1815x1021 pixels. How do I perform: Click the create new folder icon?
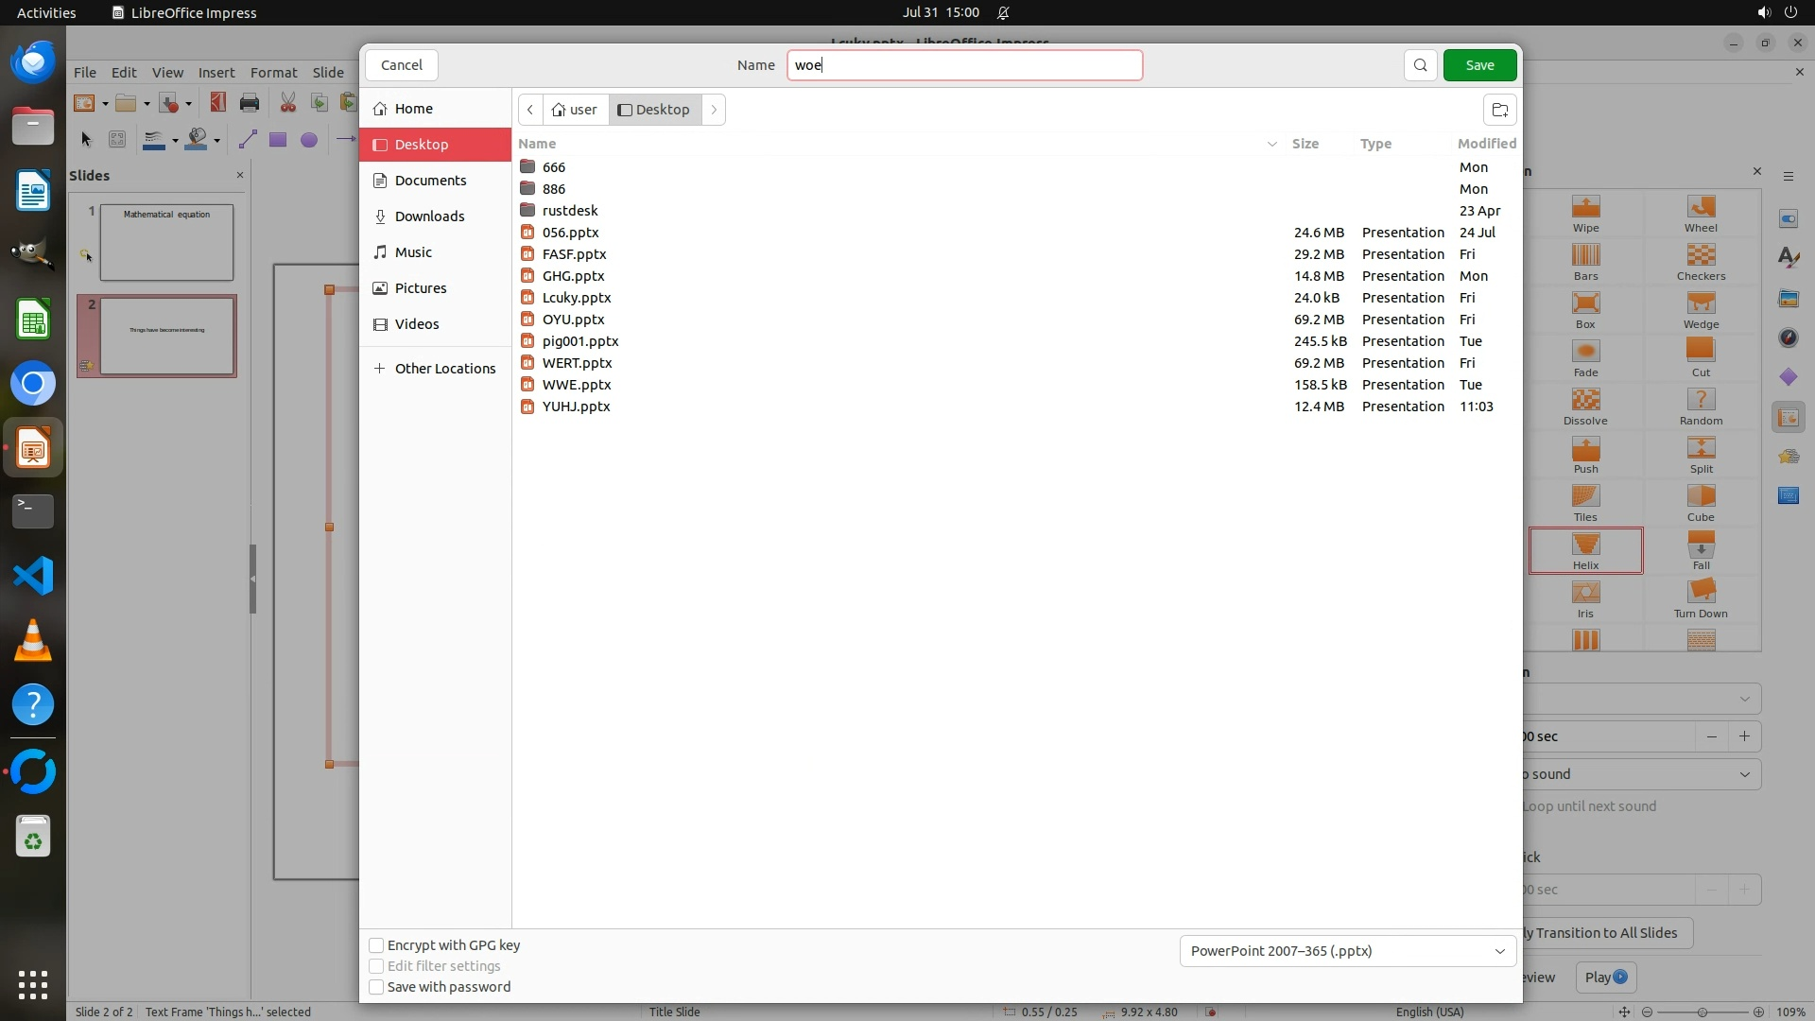(x=1499, y=110)
